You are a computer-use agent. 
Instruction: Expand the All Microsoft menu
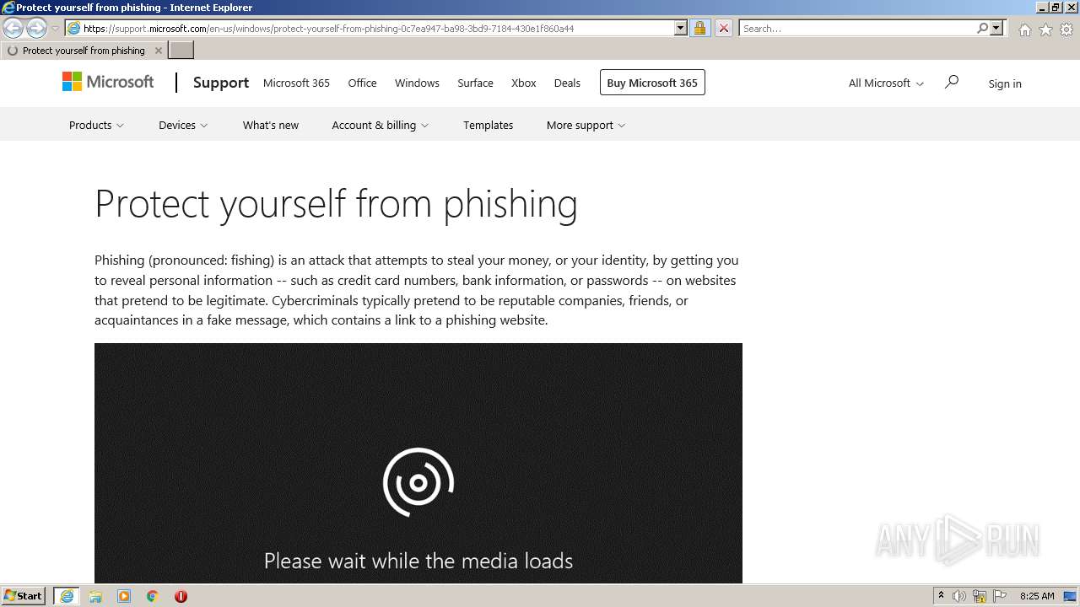(886, 83)
